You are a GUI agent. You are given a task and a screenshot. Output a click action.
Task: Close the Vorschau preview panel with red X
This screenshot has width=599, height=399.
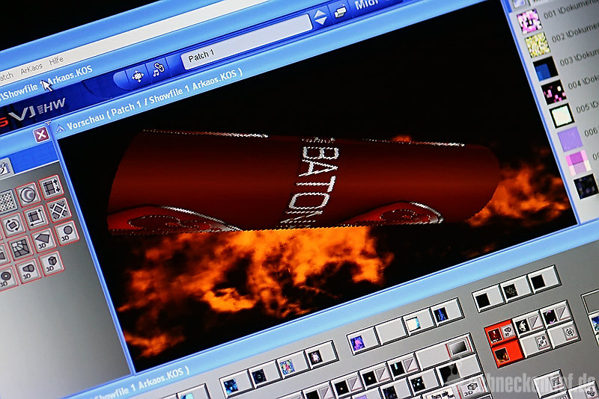point(42,134)
